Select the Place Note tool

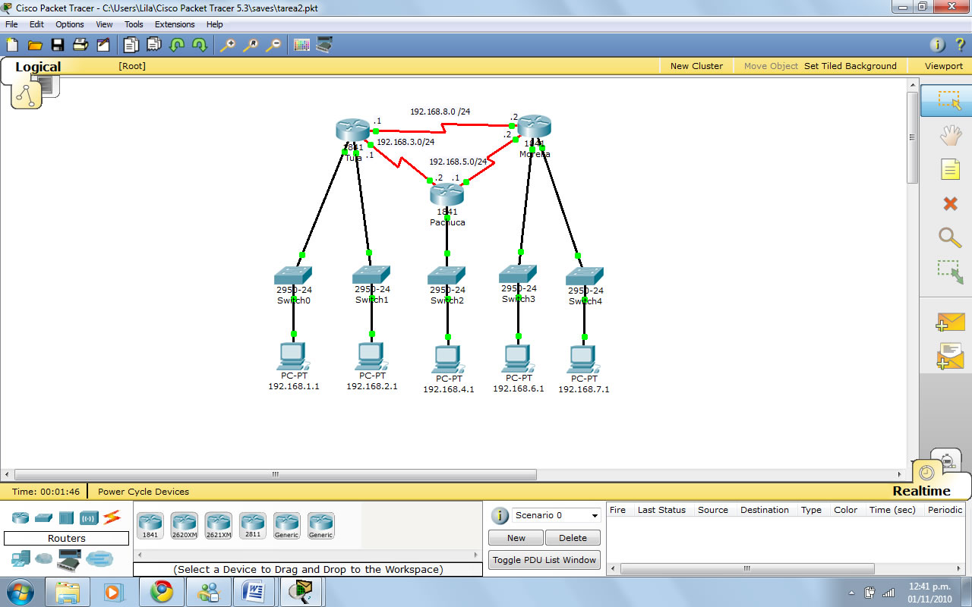pyautogui.click(x=950, y=169)
